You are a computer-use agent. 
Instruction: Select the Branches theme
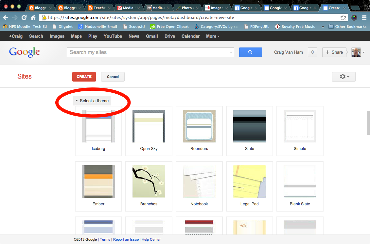point(149,186)
